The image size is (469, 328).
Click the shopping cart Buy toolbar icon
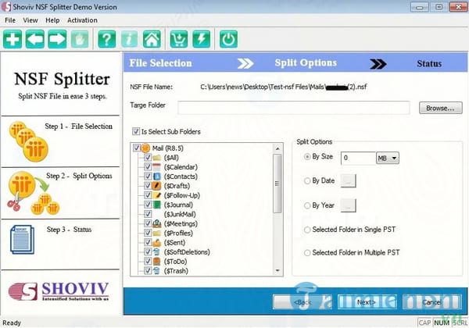pyautogui.click(x=179, y=39)
